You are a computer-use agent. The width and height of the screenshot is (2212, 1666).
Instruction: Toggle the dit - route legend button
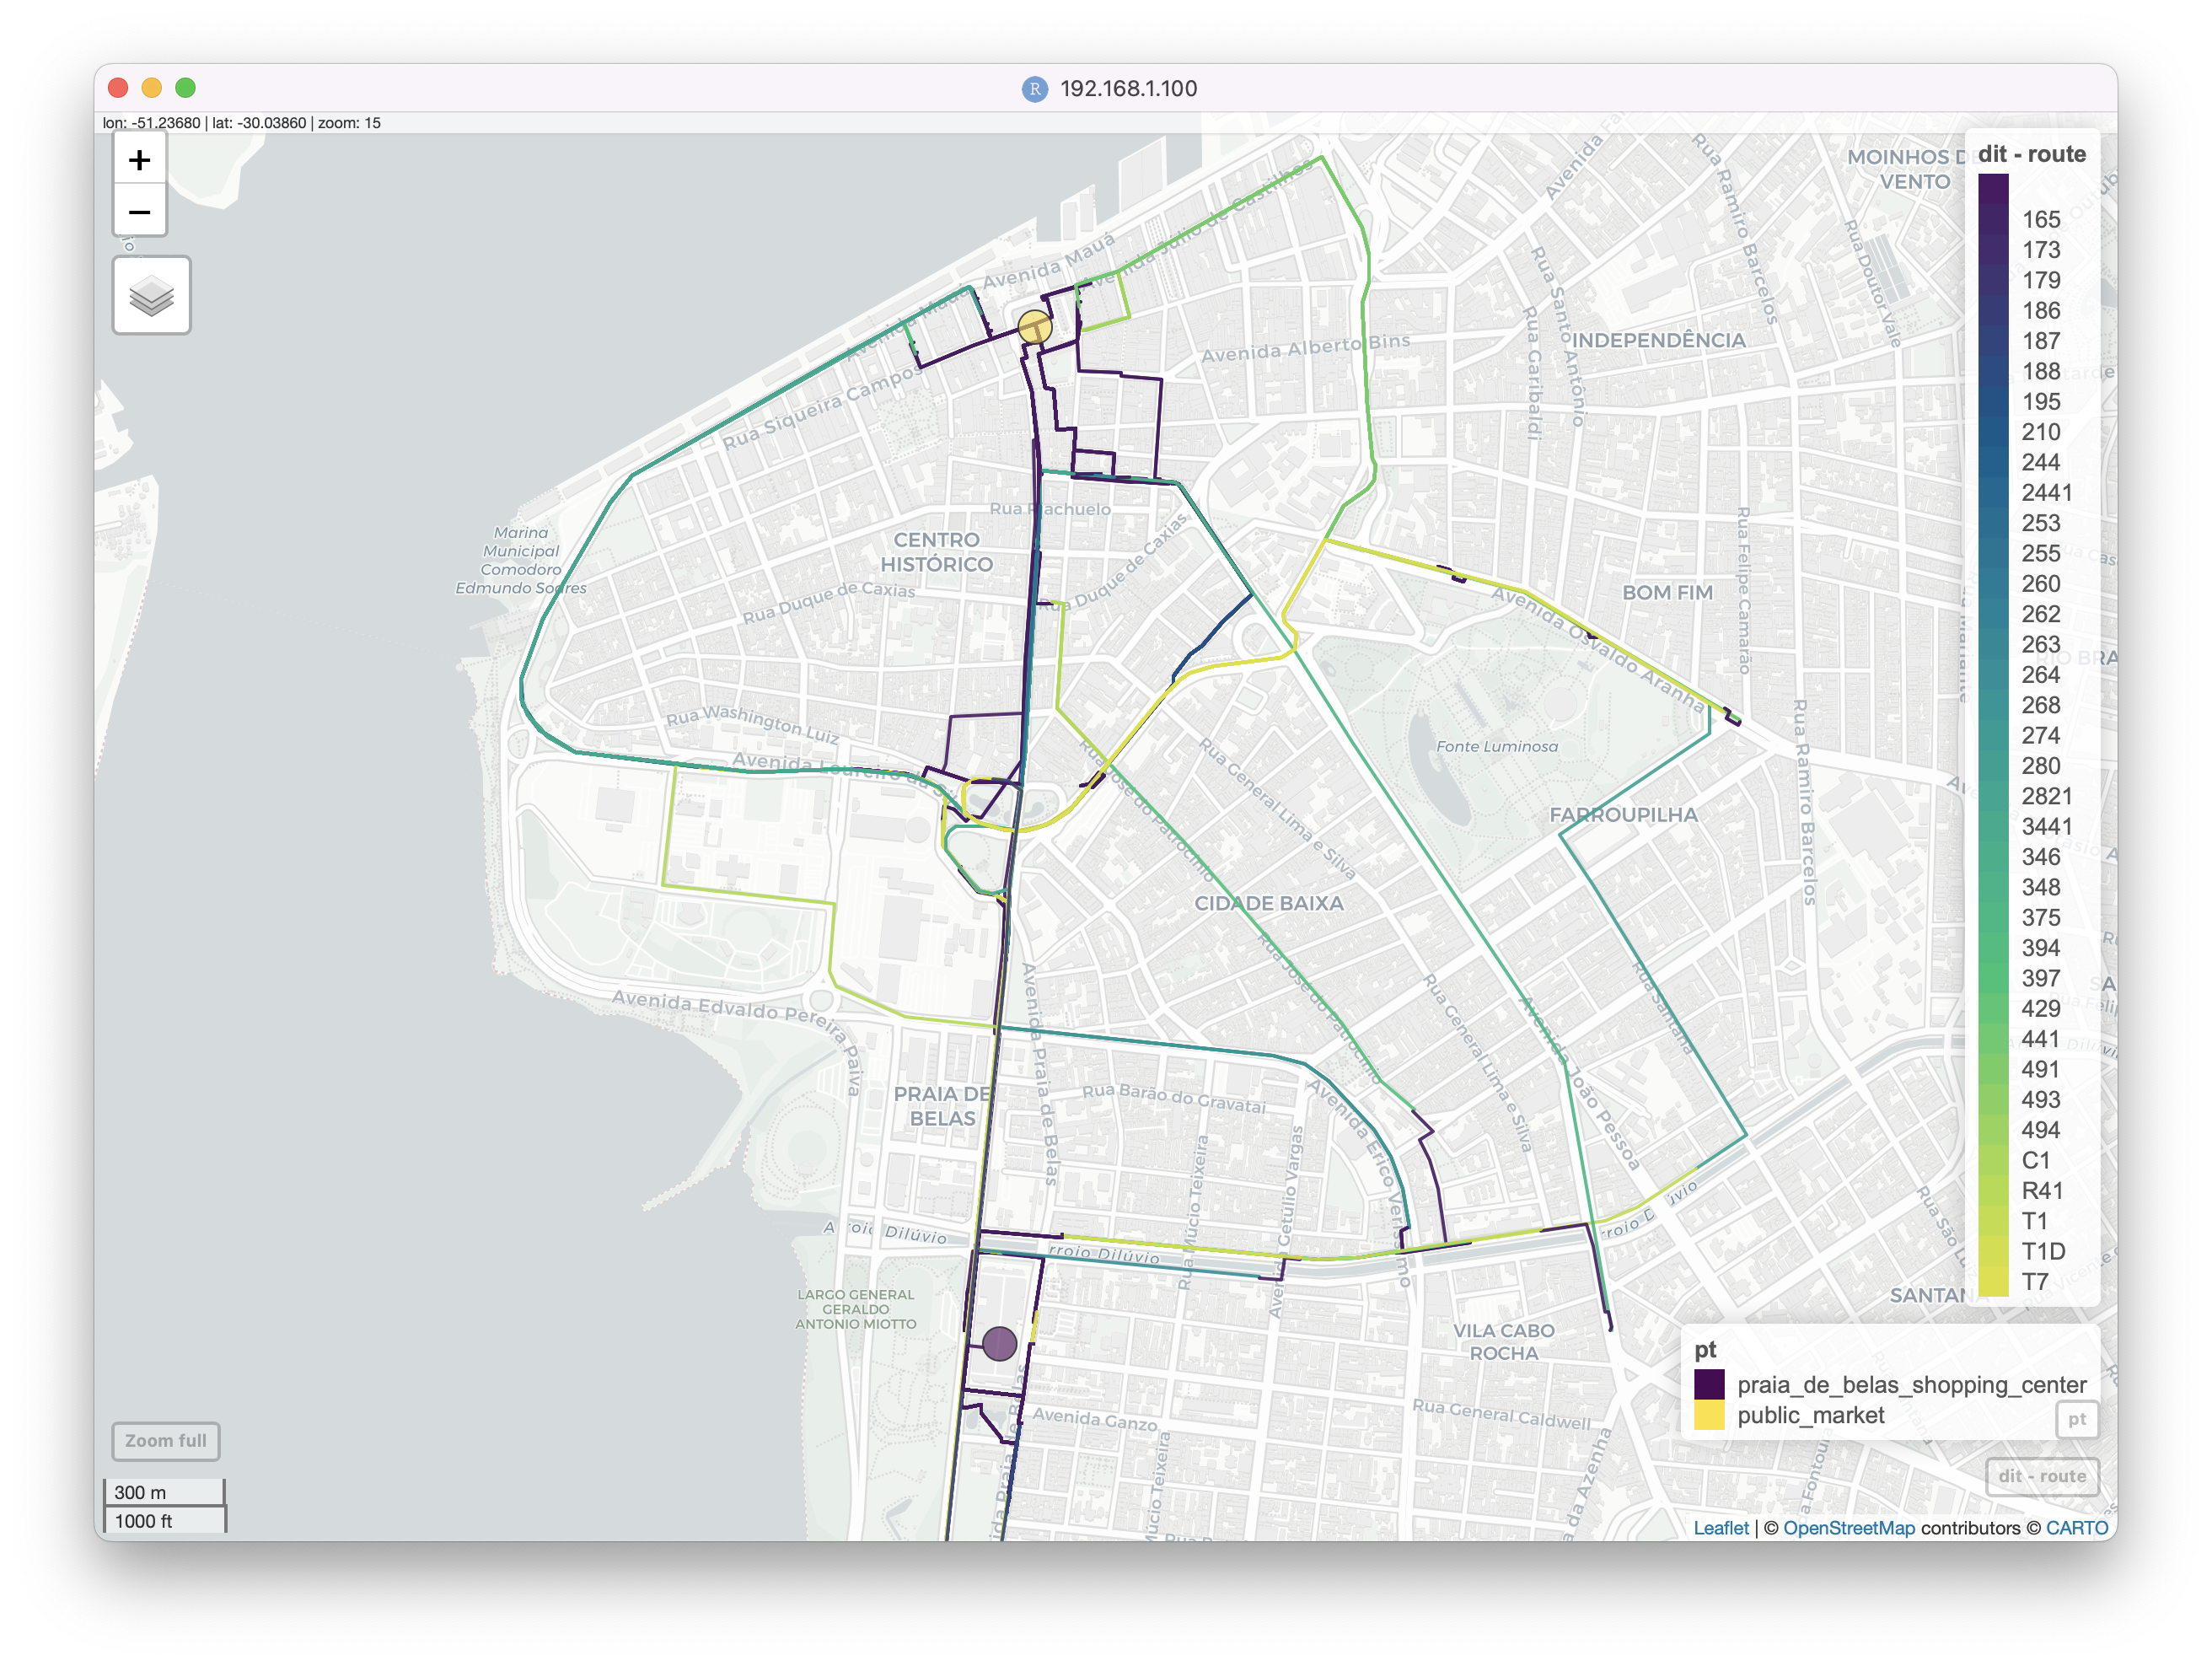click(2042, 1476)
